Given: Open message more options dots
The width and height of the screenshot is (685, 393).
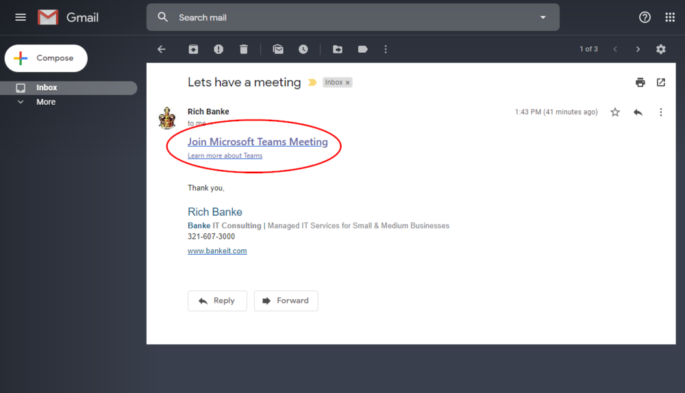Looking at the screenshot, I should pyautogui.click(x=660, y=112).
